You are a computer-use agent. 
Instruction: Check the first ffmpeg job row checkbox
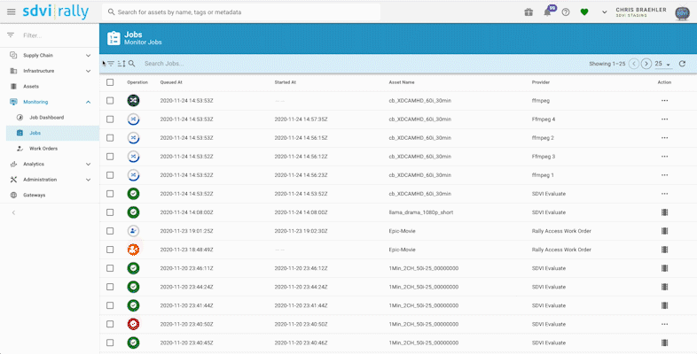click(110, 101)
